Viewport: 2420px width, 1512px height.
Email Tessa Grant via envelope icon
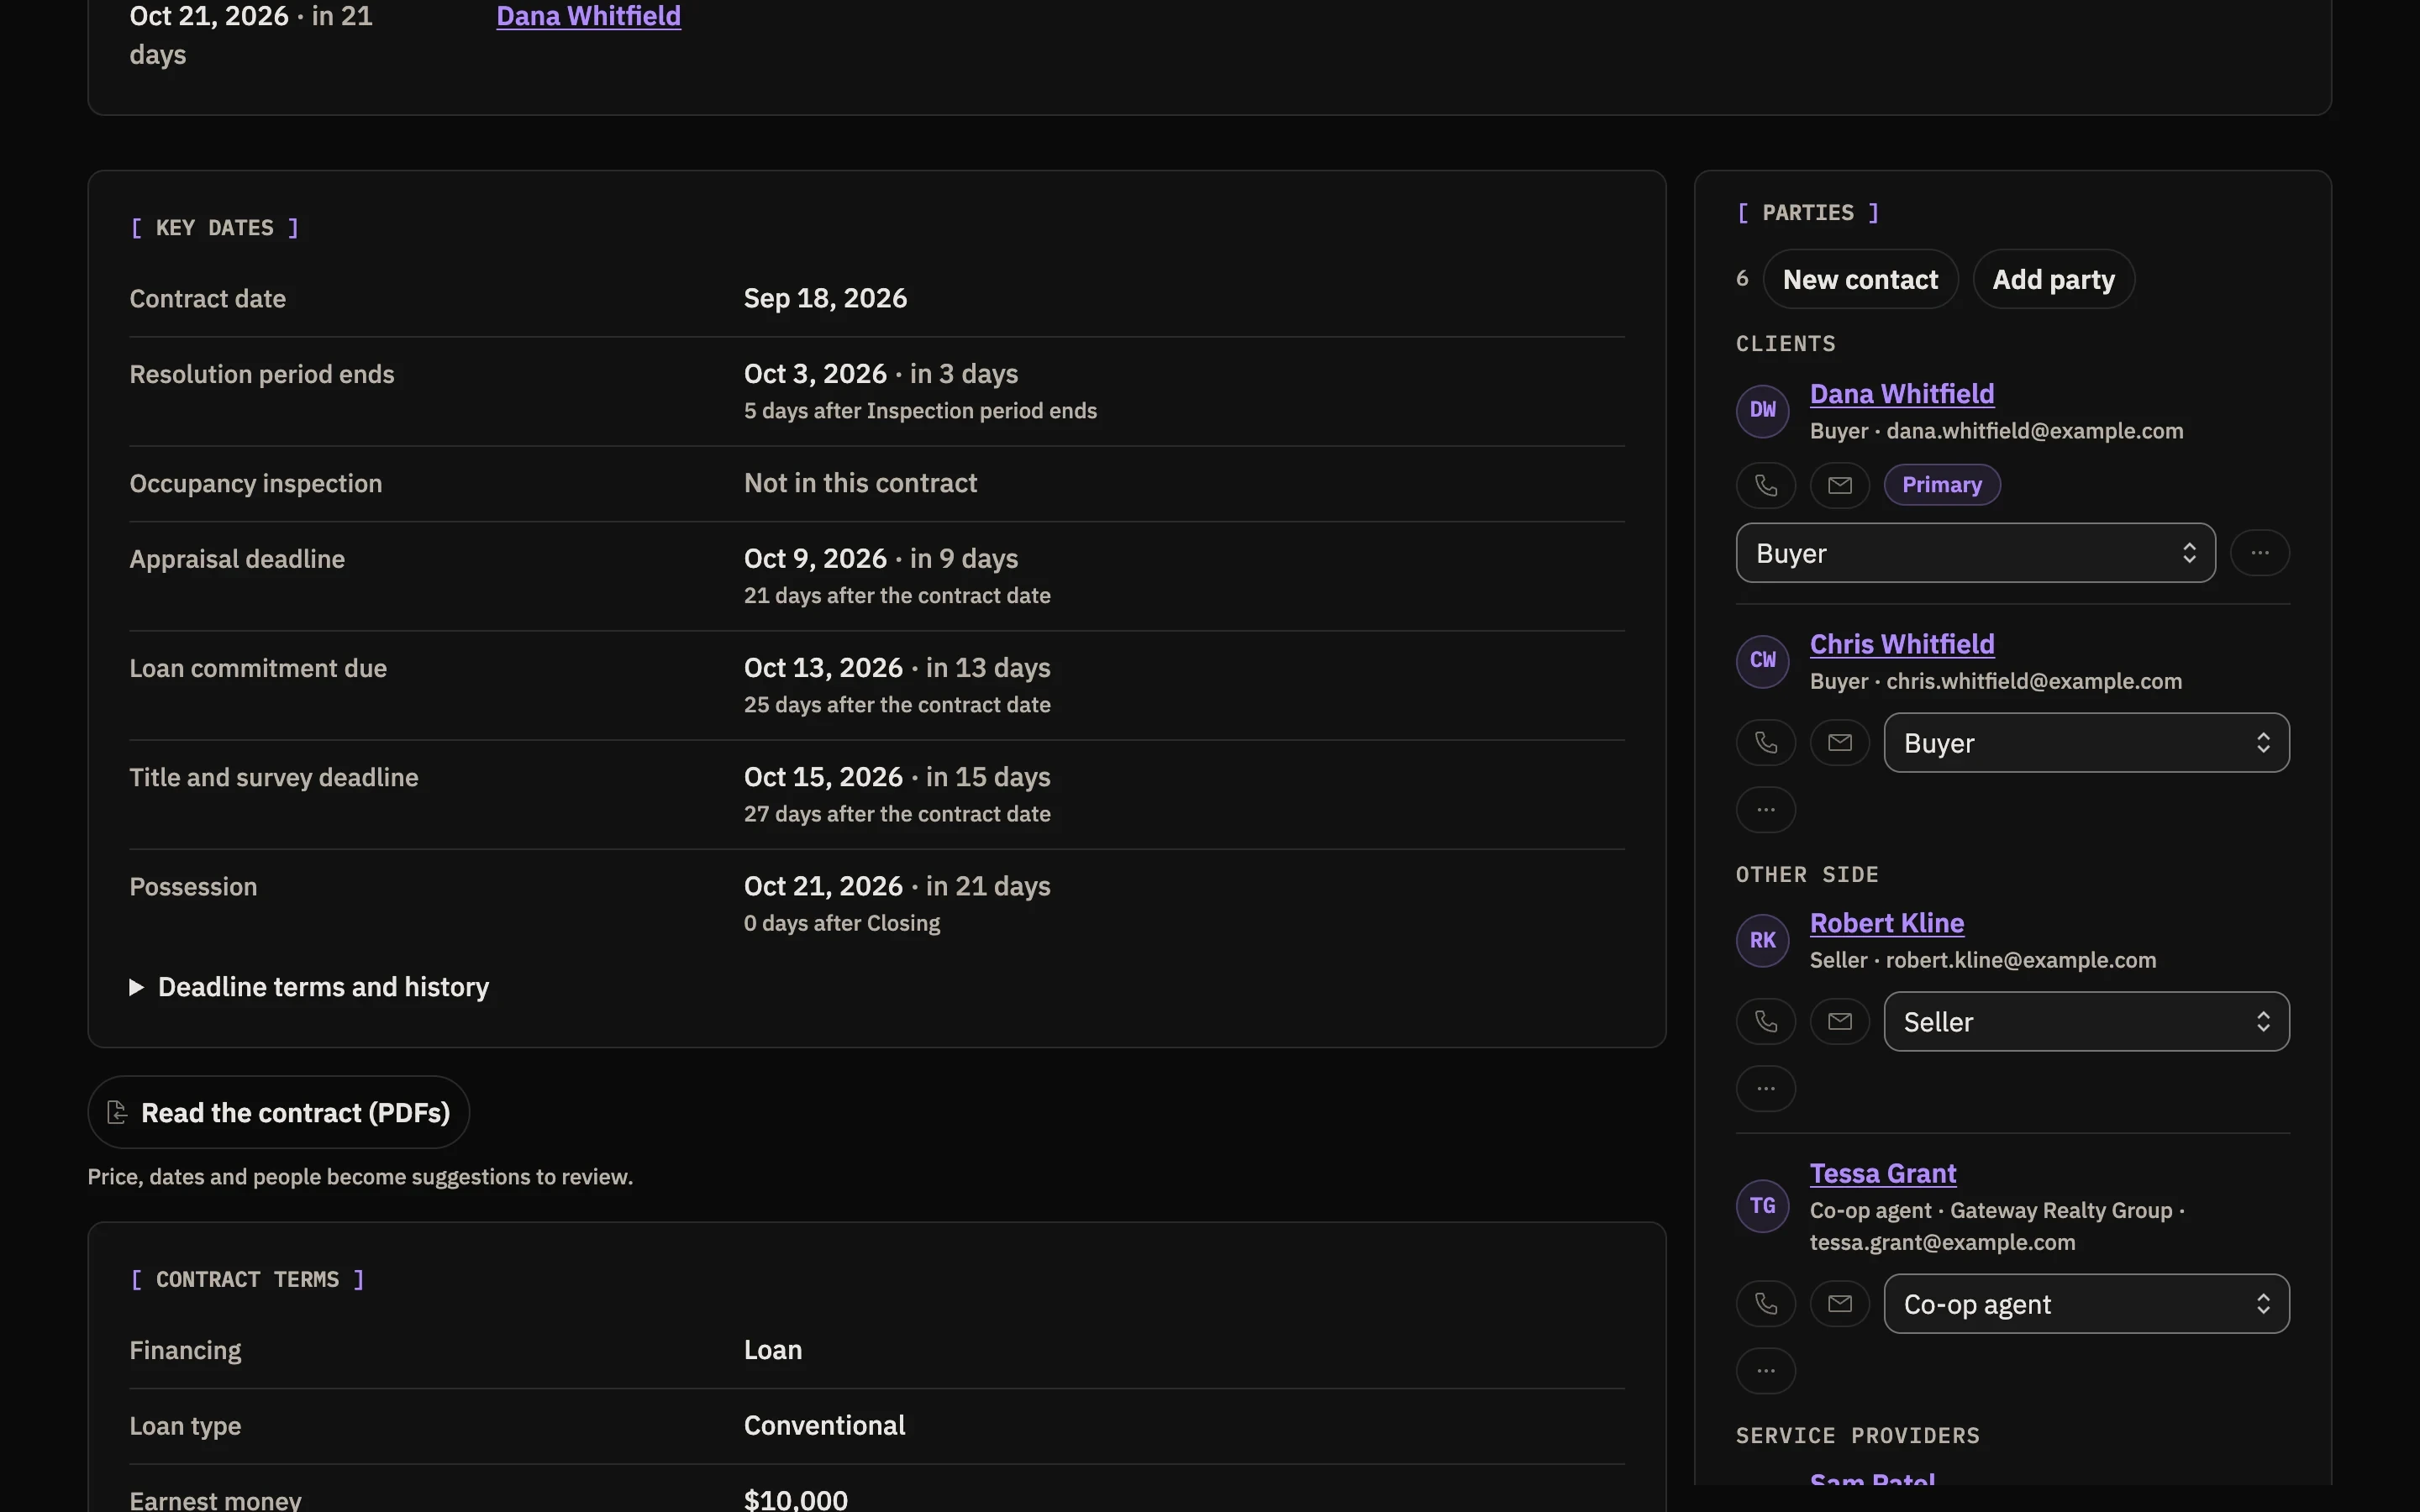1840,1304
